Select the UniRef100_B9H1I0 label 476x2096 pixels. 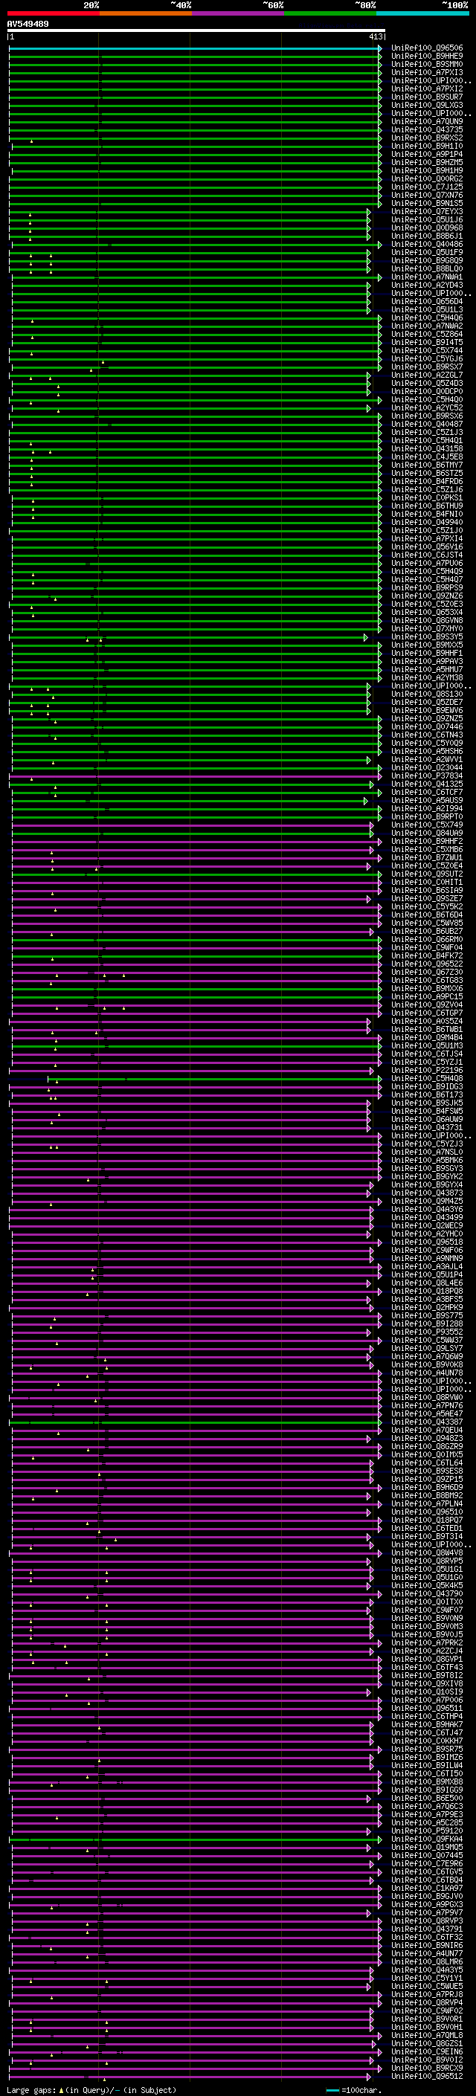(427, 146)
